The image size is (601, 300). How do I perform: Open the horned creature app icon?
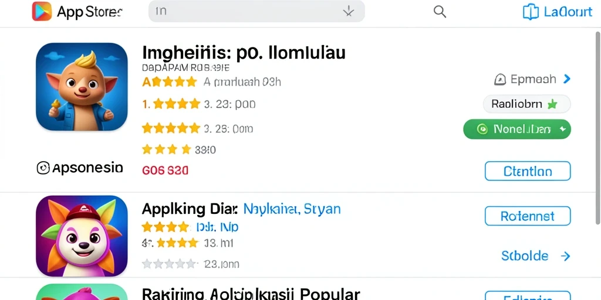tap(82, 87)
